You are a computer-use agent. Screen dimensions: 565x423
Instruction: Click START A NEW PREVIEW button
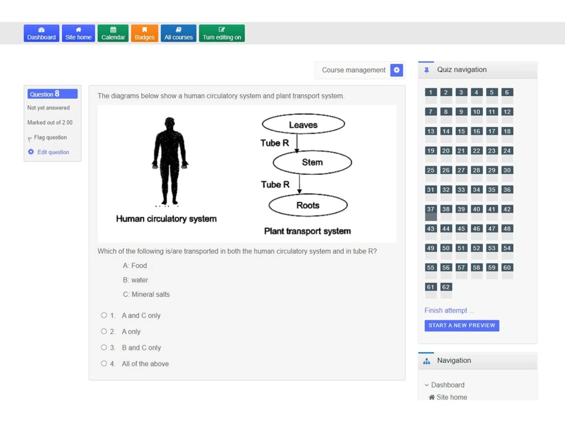point(462,325)
